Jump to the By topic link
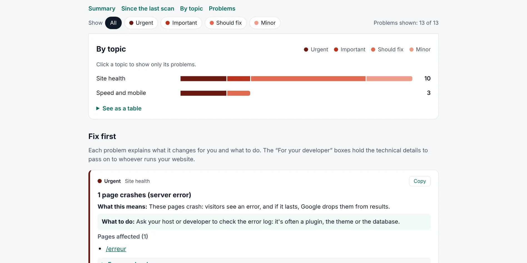This screenshot has height=263, width=527. click(x=192, y=9)
